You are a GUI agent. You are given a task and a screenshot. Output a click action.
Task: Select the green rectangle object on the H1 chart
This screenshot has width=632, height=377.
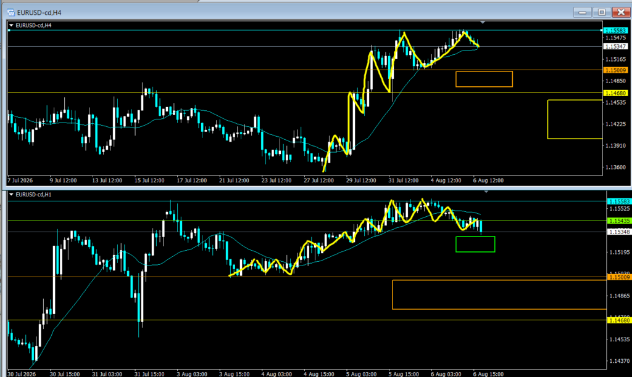[475, 244]
